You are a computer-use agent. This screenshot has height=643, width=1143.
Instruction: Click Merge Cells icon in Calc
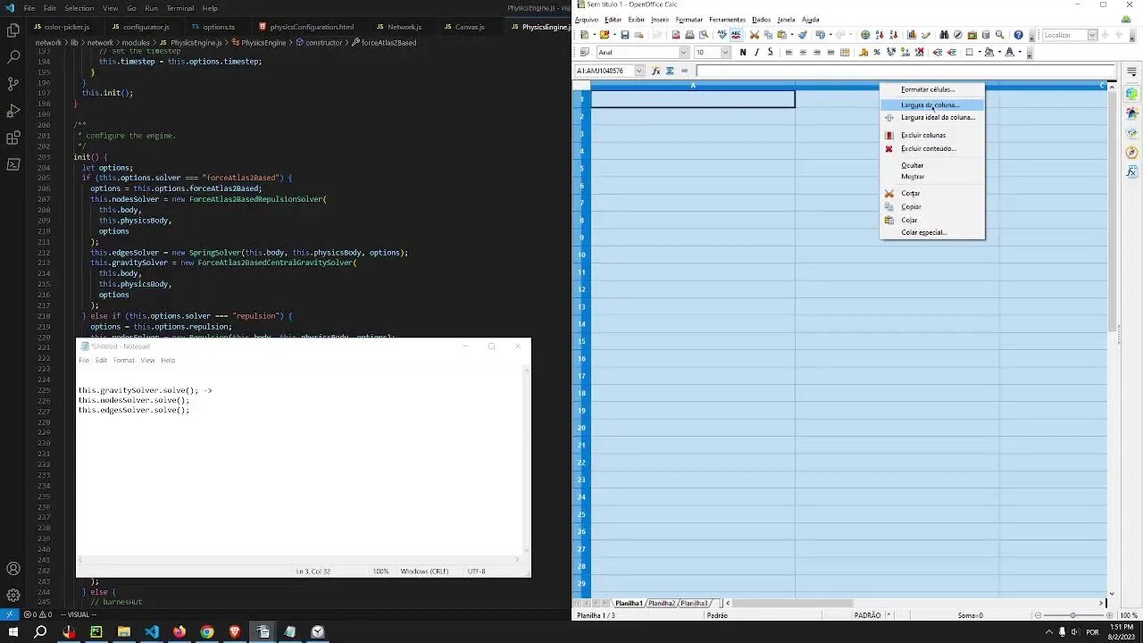(845, 52)
